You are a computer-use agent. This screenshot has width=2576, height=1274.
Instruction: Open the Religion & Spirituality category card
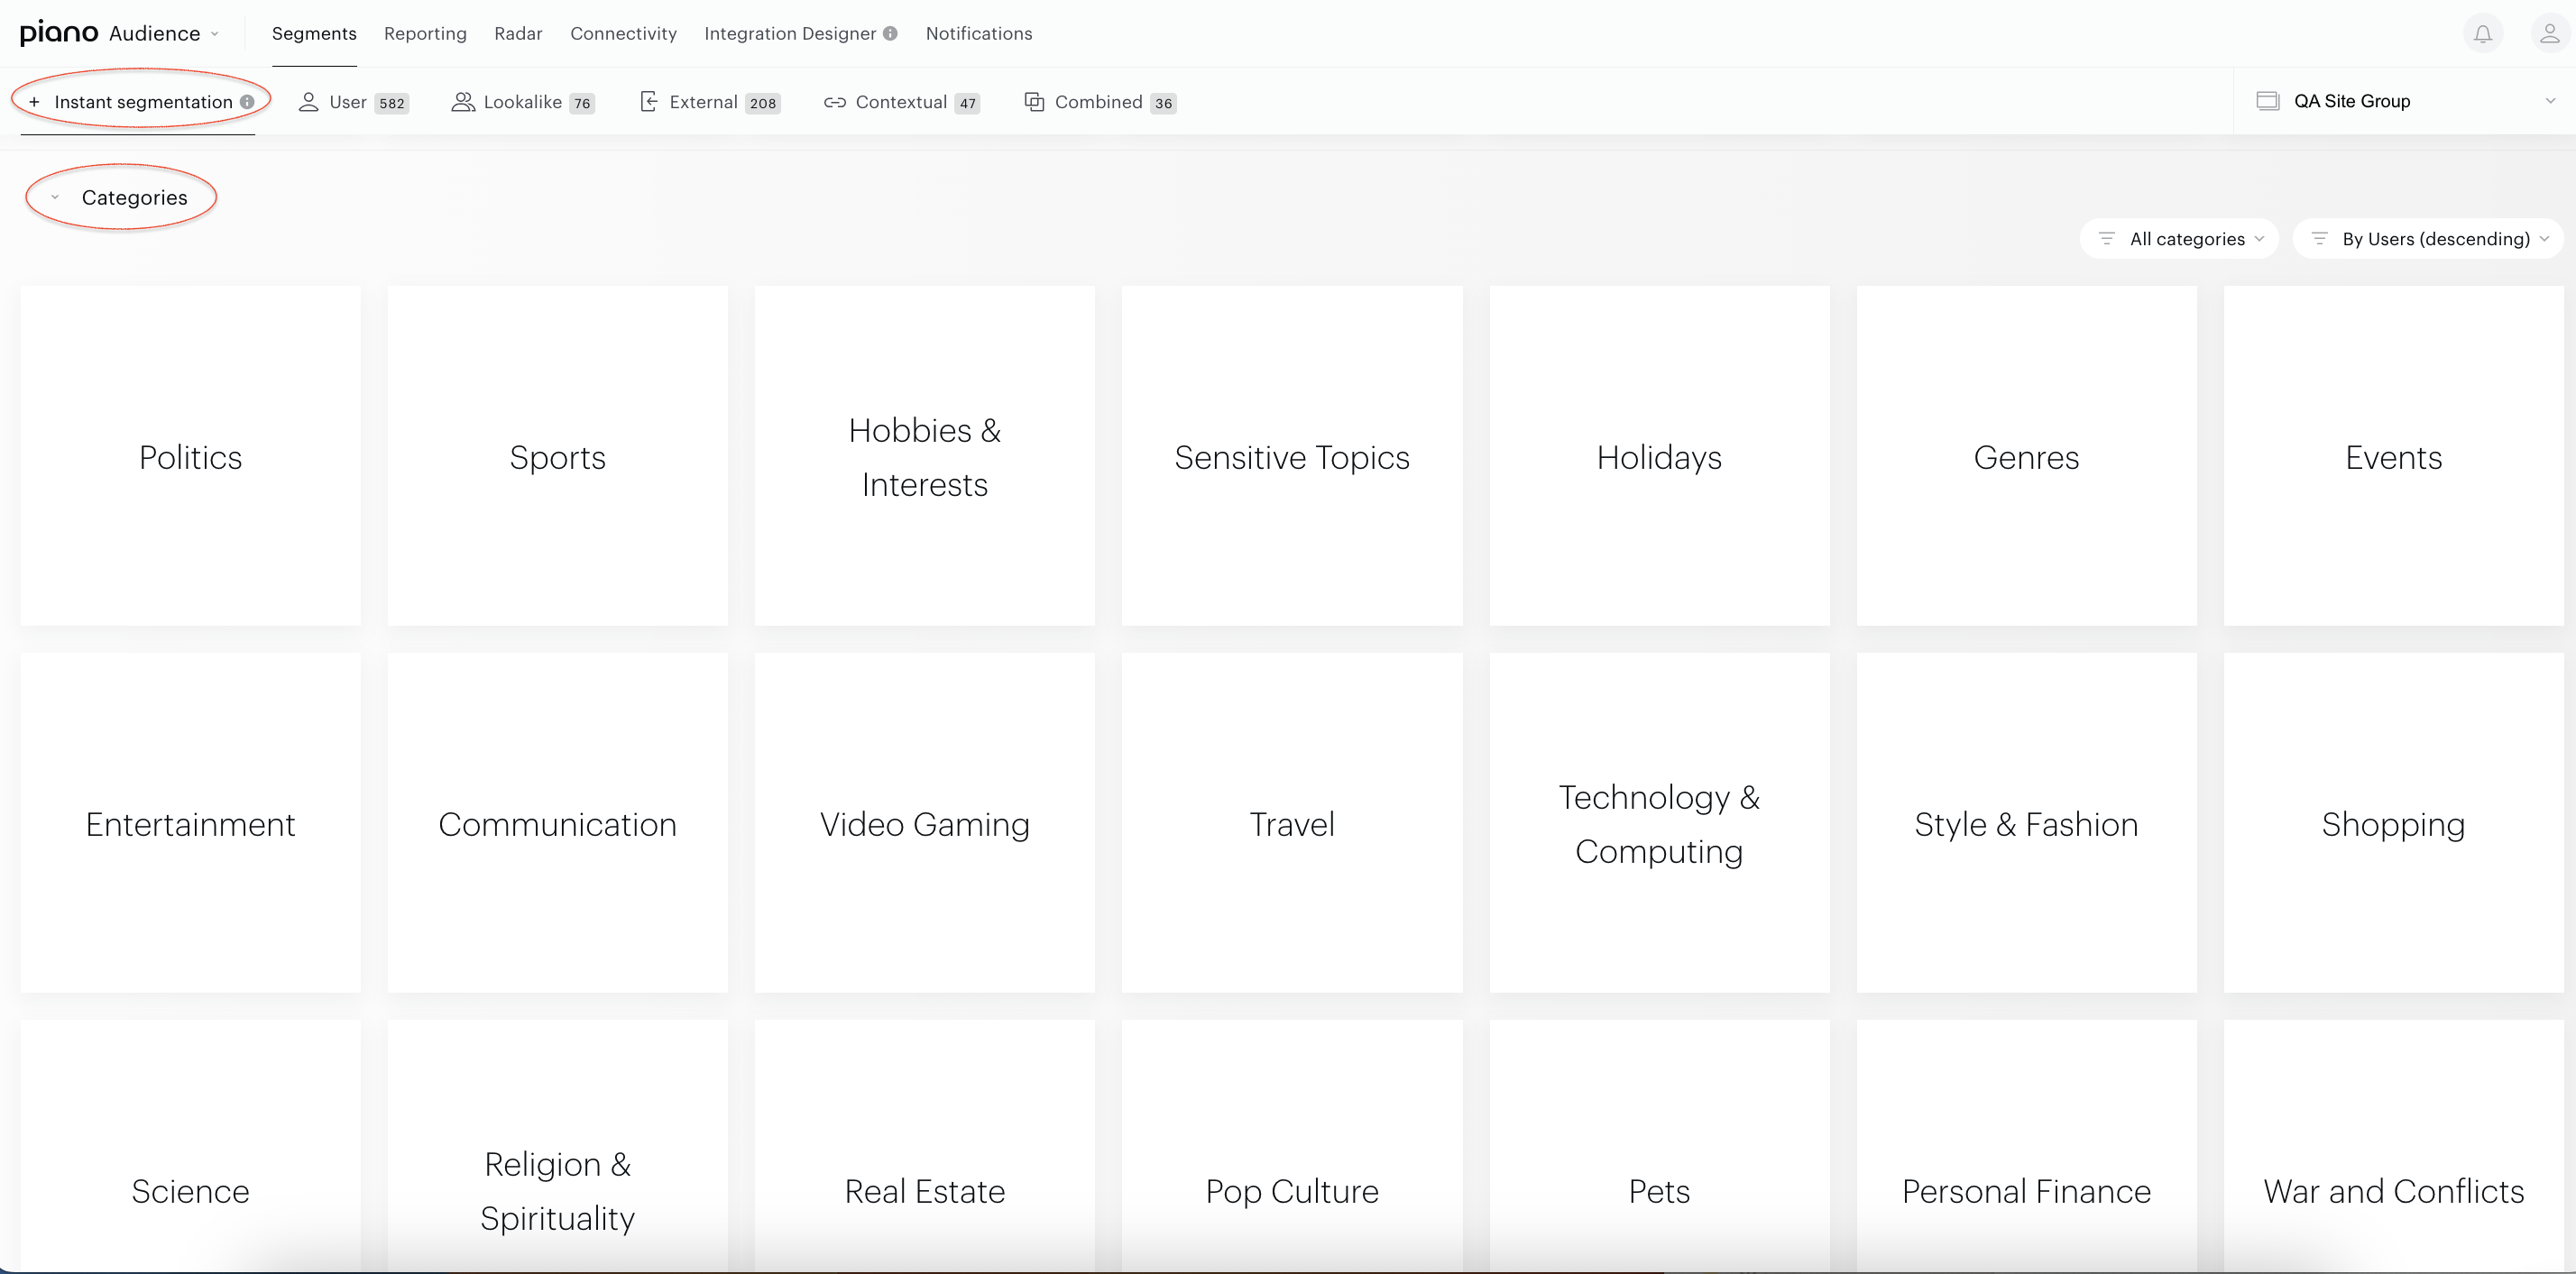coord(557,1146)
